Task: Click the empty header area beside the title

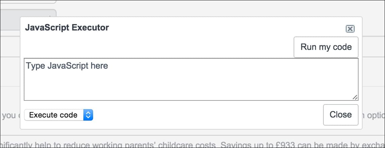Action: pyautogui.click(x=218, y=28)
